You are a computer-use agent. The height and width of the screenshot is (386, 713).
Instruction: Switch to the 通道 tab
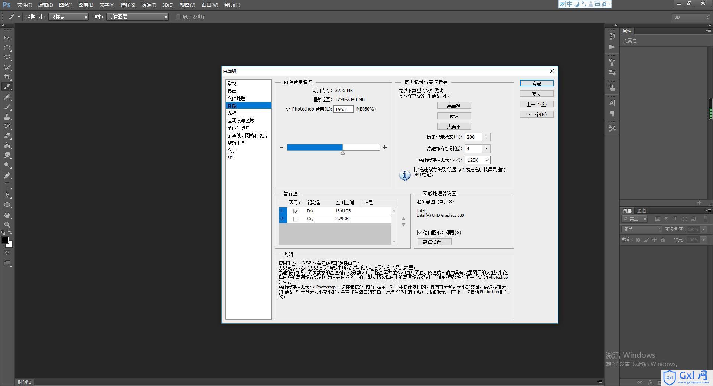click(641, 210)
